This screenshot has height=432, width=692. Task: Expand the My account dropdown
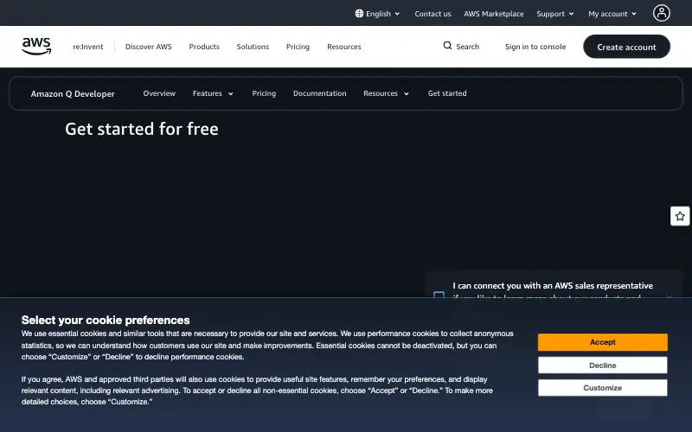[612, 14]
